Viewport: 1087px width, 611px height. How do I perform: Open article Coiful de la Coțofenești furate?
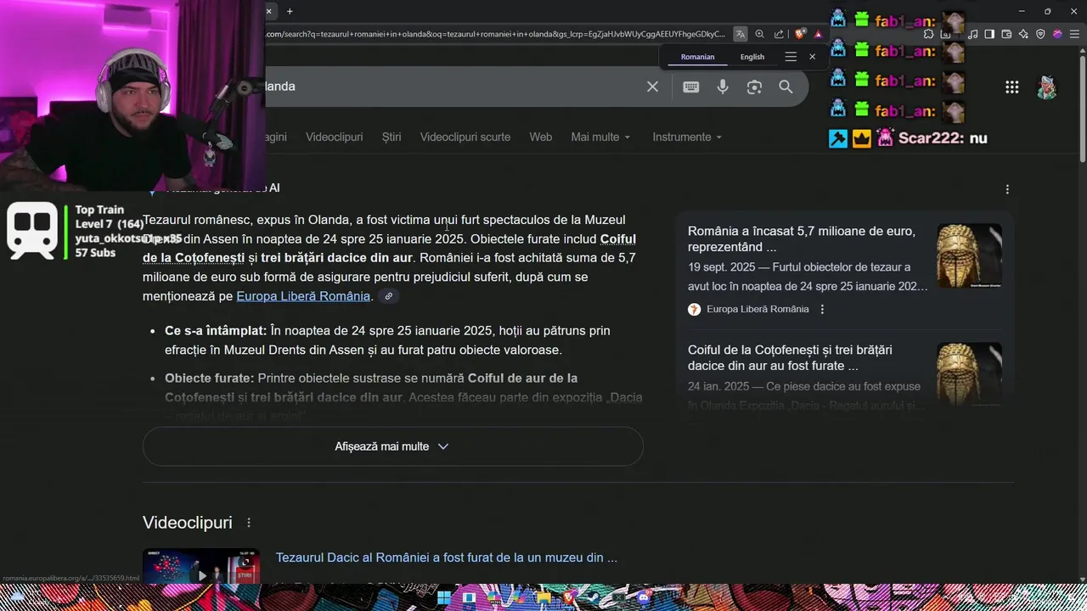click(x=790, y=357)
